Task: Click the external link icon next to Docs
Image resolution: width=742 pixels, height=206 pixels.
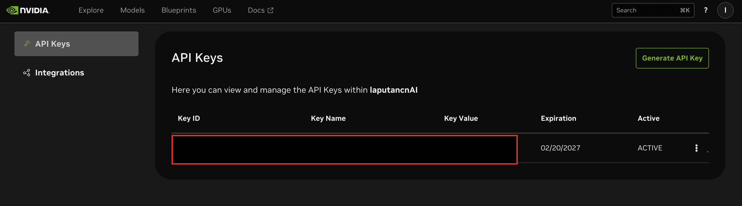Action: [x=270, y=10]
